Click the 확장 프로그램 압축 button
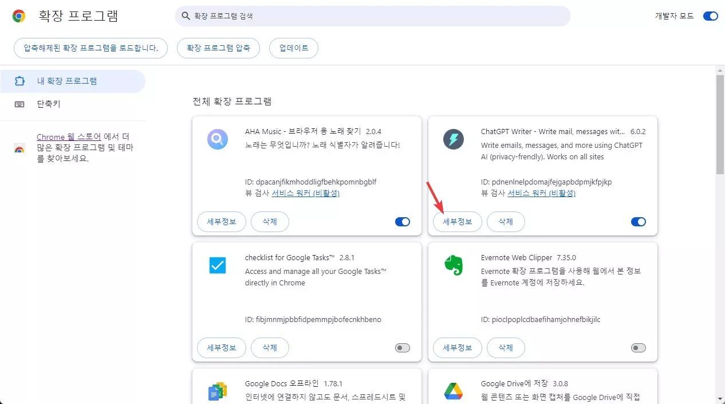This screenshot has width=725, height=404. pos(218,48)
